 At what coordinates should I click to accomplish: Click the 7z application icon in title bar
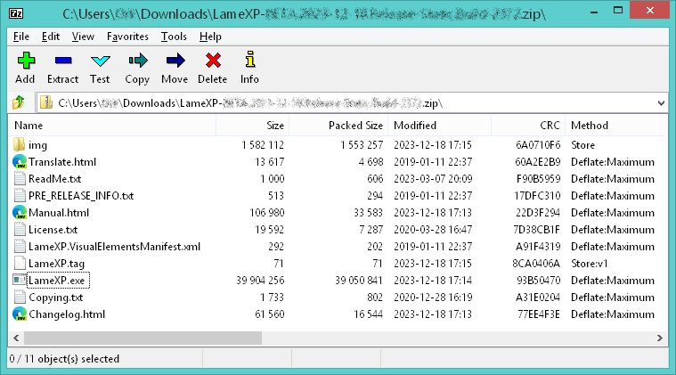point(16,13)
